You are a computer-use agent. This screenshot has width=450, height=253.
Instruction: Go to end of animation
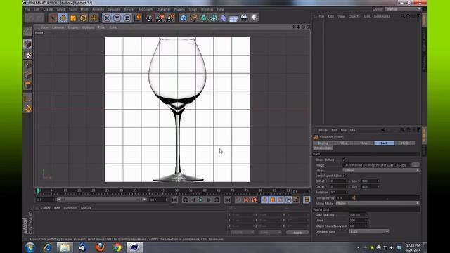228,200
